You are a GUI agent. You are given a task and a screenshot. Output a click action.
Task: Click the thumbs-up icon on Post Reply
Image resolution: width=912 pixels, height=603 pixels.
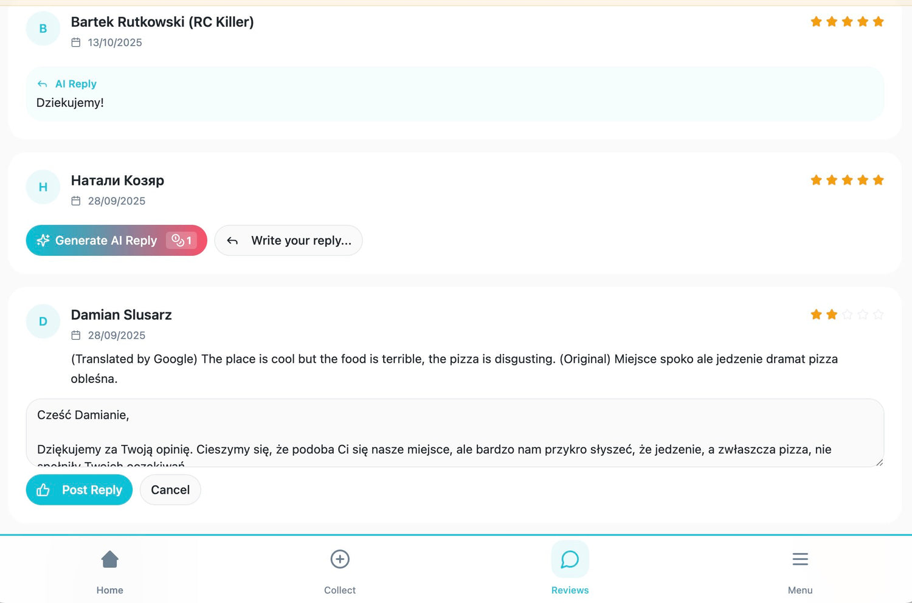(43, 490)
